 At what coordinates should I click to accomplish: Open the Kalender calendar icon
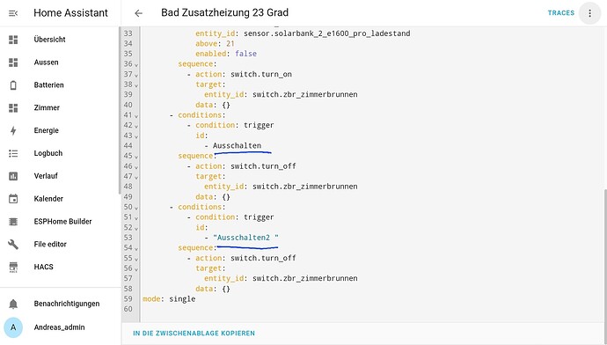click(x=13, y=199)
